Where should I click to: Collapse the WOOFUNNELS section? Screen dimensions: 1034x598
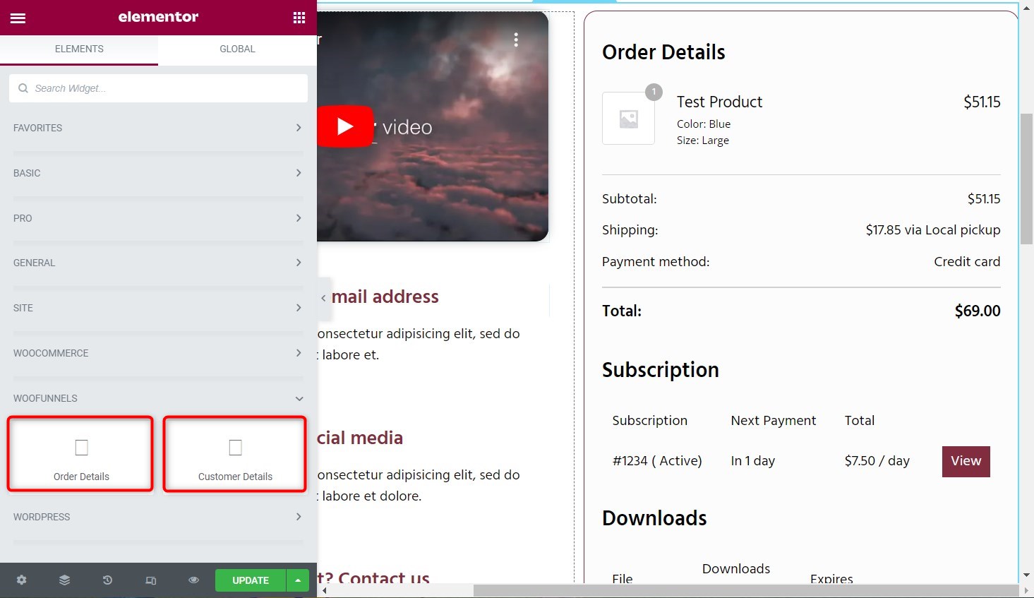coord(299,397)
